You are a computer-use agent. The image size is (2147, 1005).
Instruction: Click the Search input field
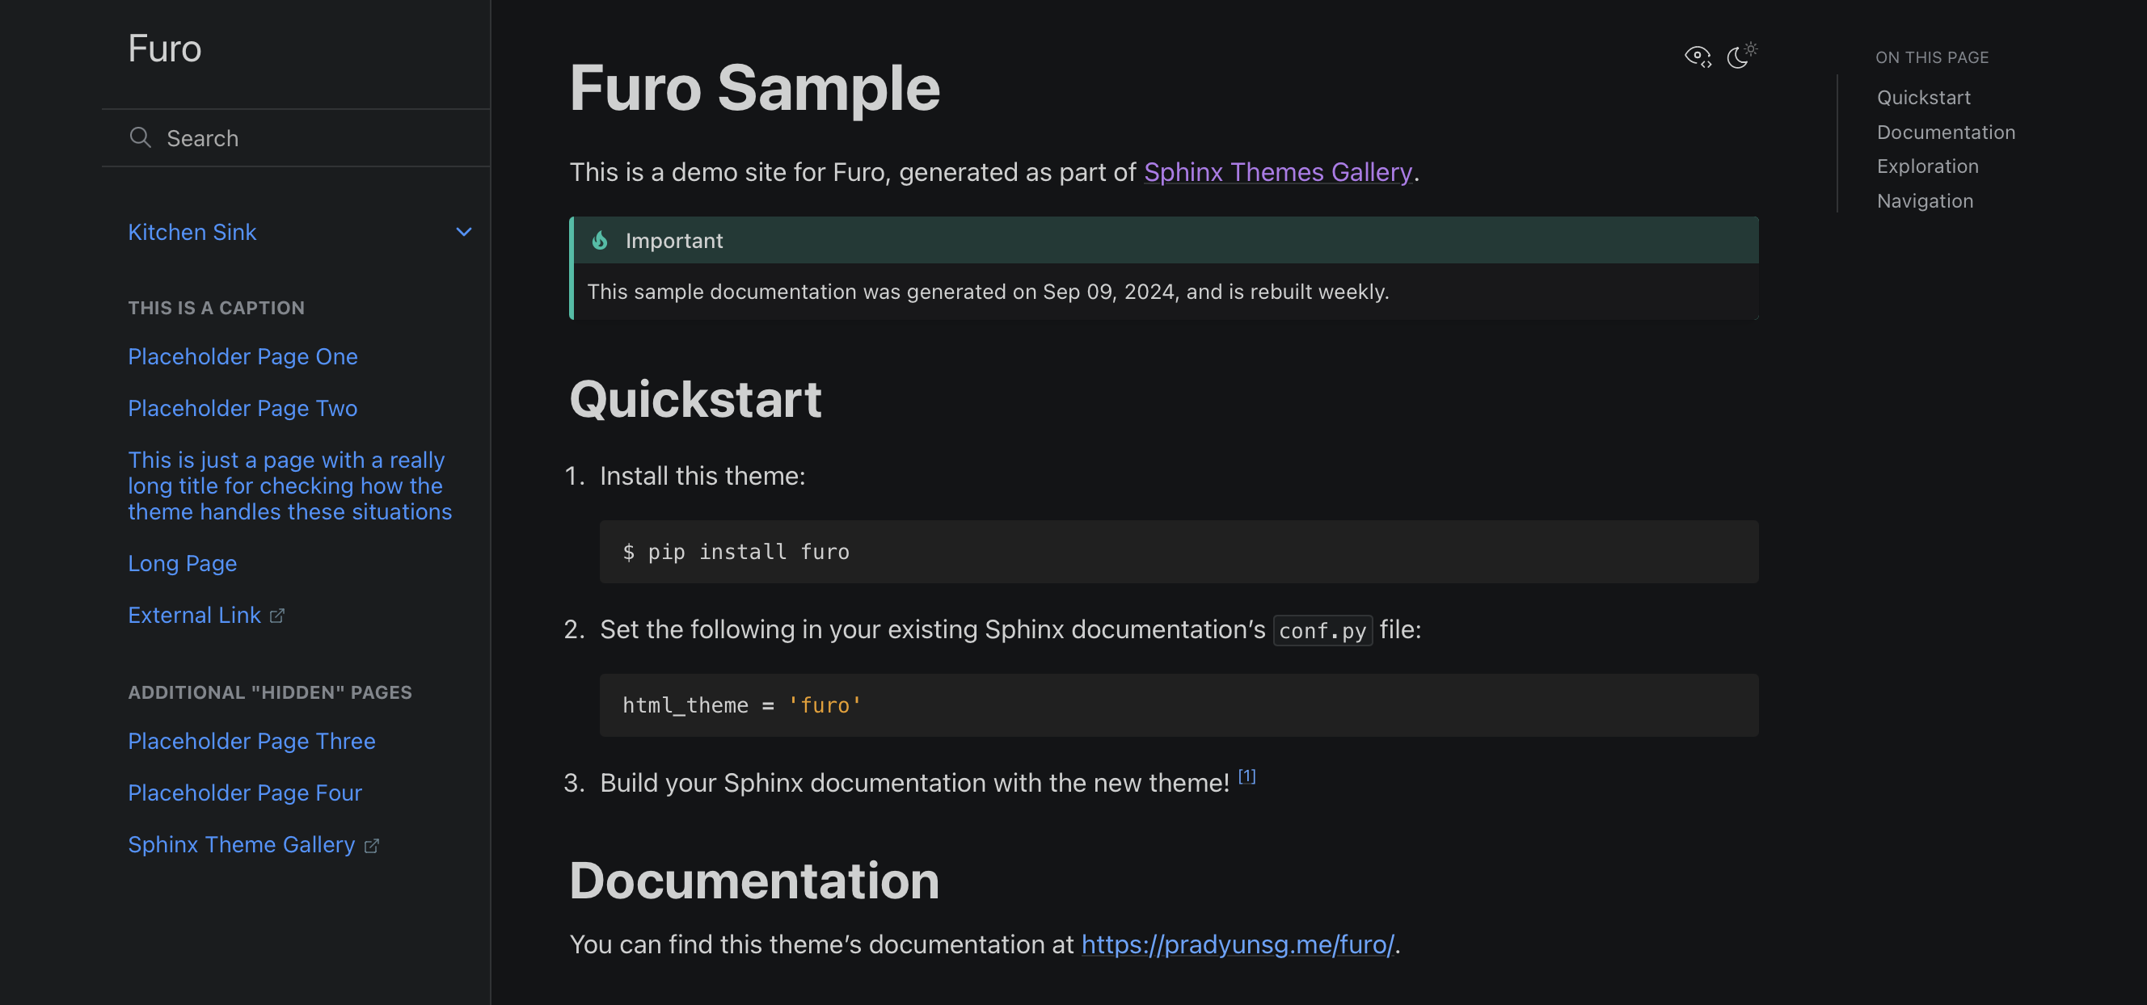pyautogui.click(x=292, y=137)
